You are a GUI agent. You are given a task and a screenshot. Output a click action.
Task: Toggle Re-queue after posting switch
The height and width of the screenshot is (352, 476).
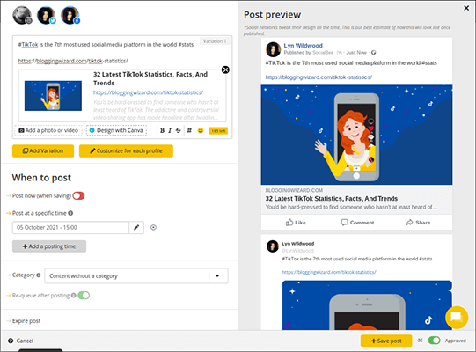(84, 295)
